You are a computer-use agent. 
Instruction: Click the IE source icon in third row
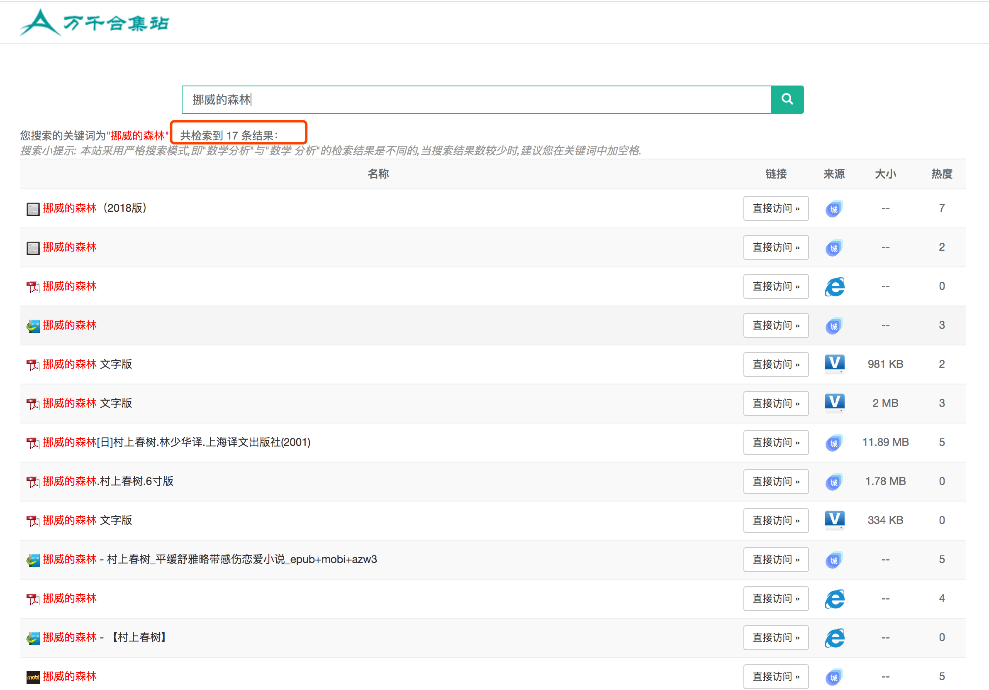[x=834, y=286]
